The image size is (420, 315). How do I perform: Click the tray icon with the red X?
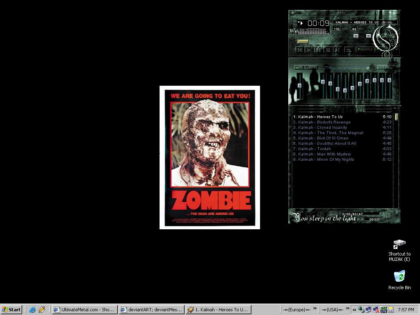(x=376, y=310)
